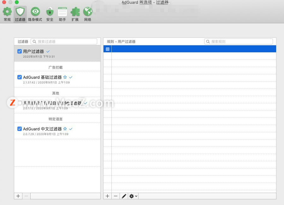Open the 隐身模式 stealth mode tab
284x205 pixels.
tap(35, 14)
